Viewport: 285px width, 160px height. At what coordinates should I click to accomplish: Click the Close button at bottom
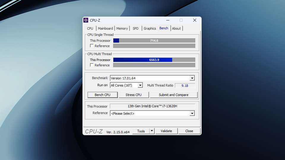189,131
